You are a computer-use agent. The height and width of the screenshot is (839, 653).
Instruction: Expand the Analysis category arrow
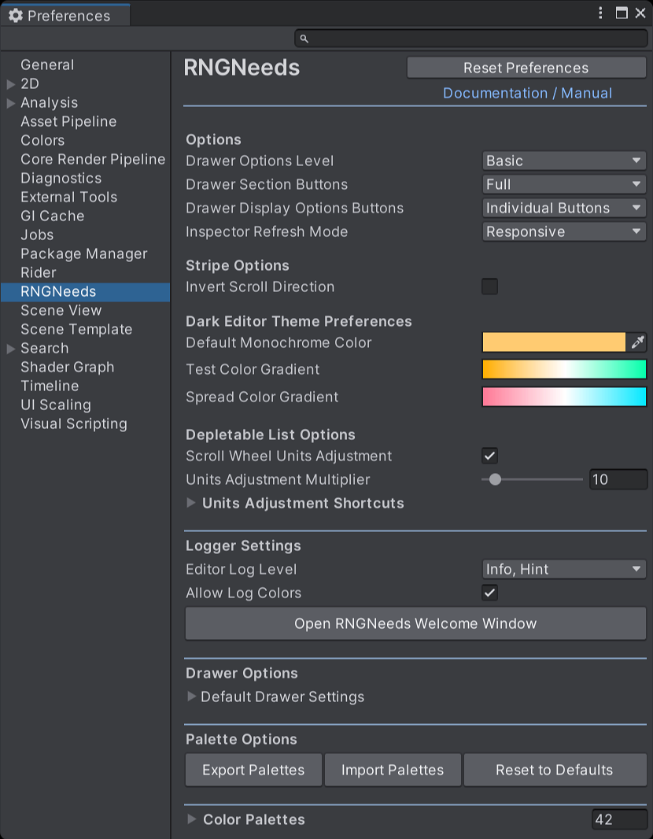pos(10,103)
